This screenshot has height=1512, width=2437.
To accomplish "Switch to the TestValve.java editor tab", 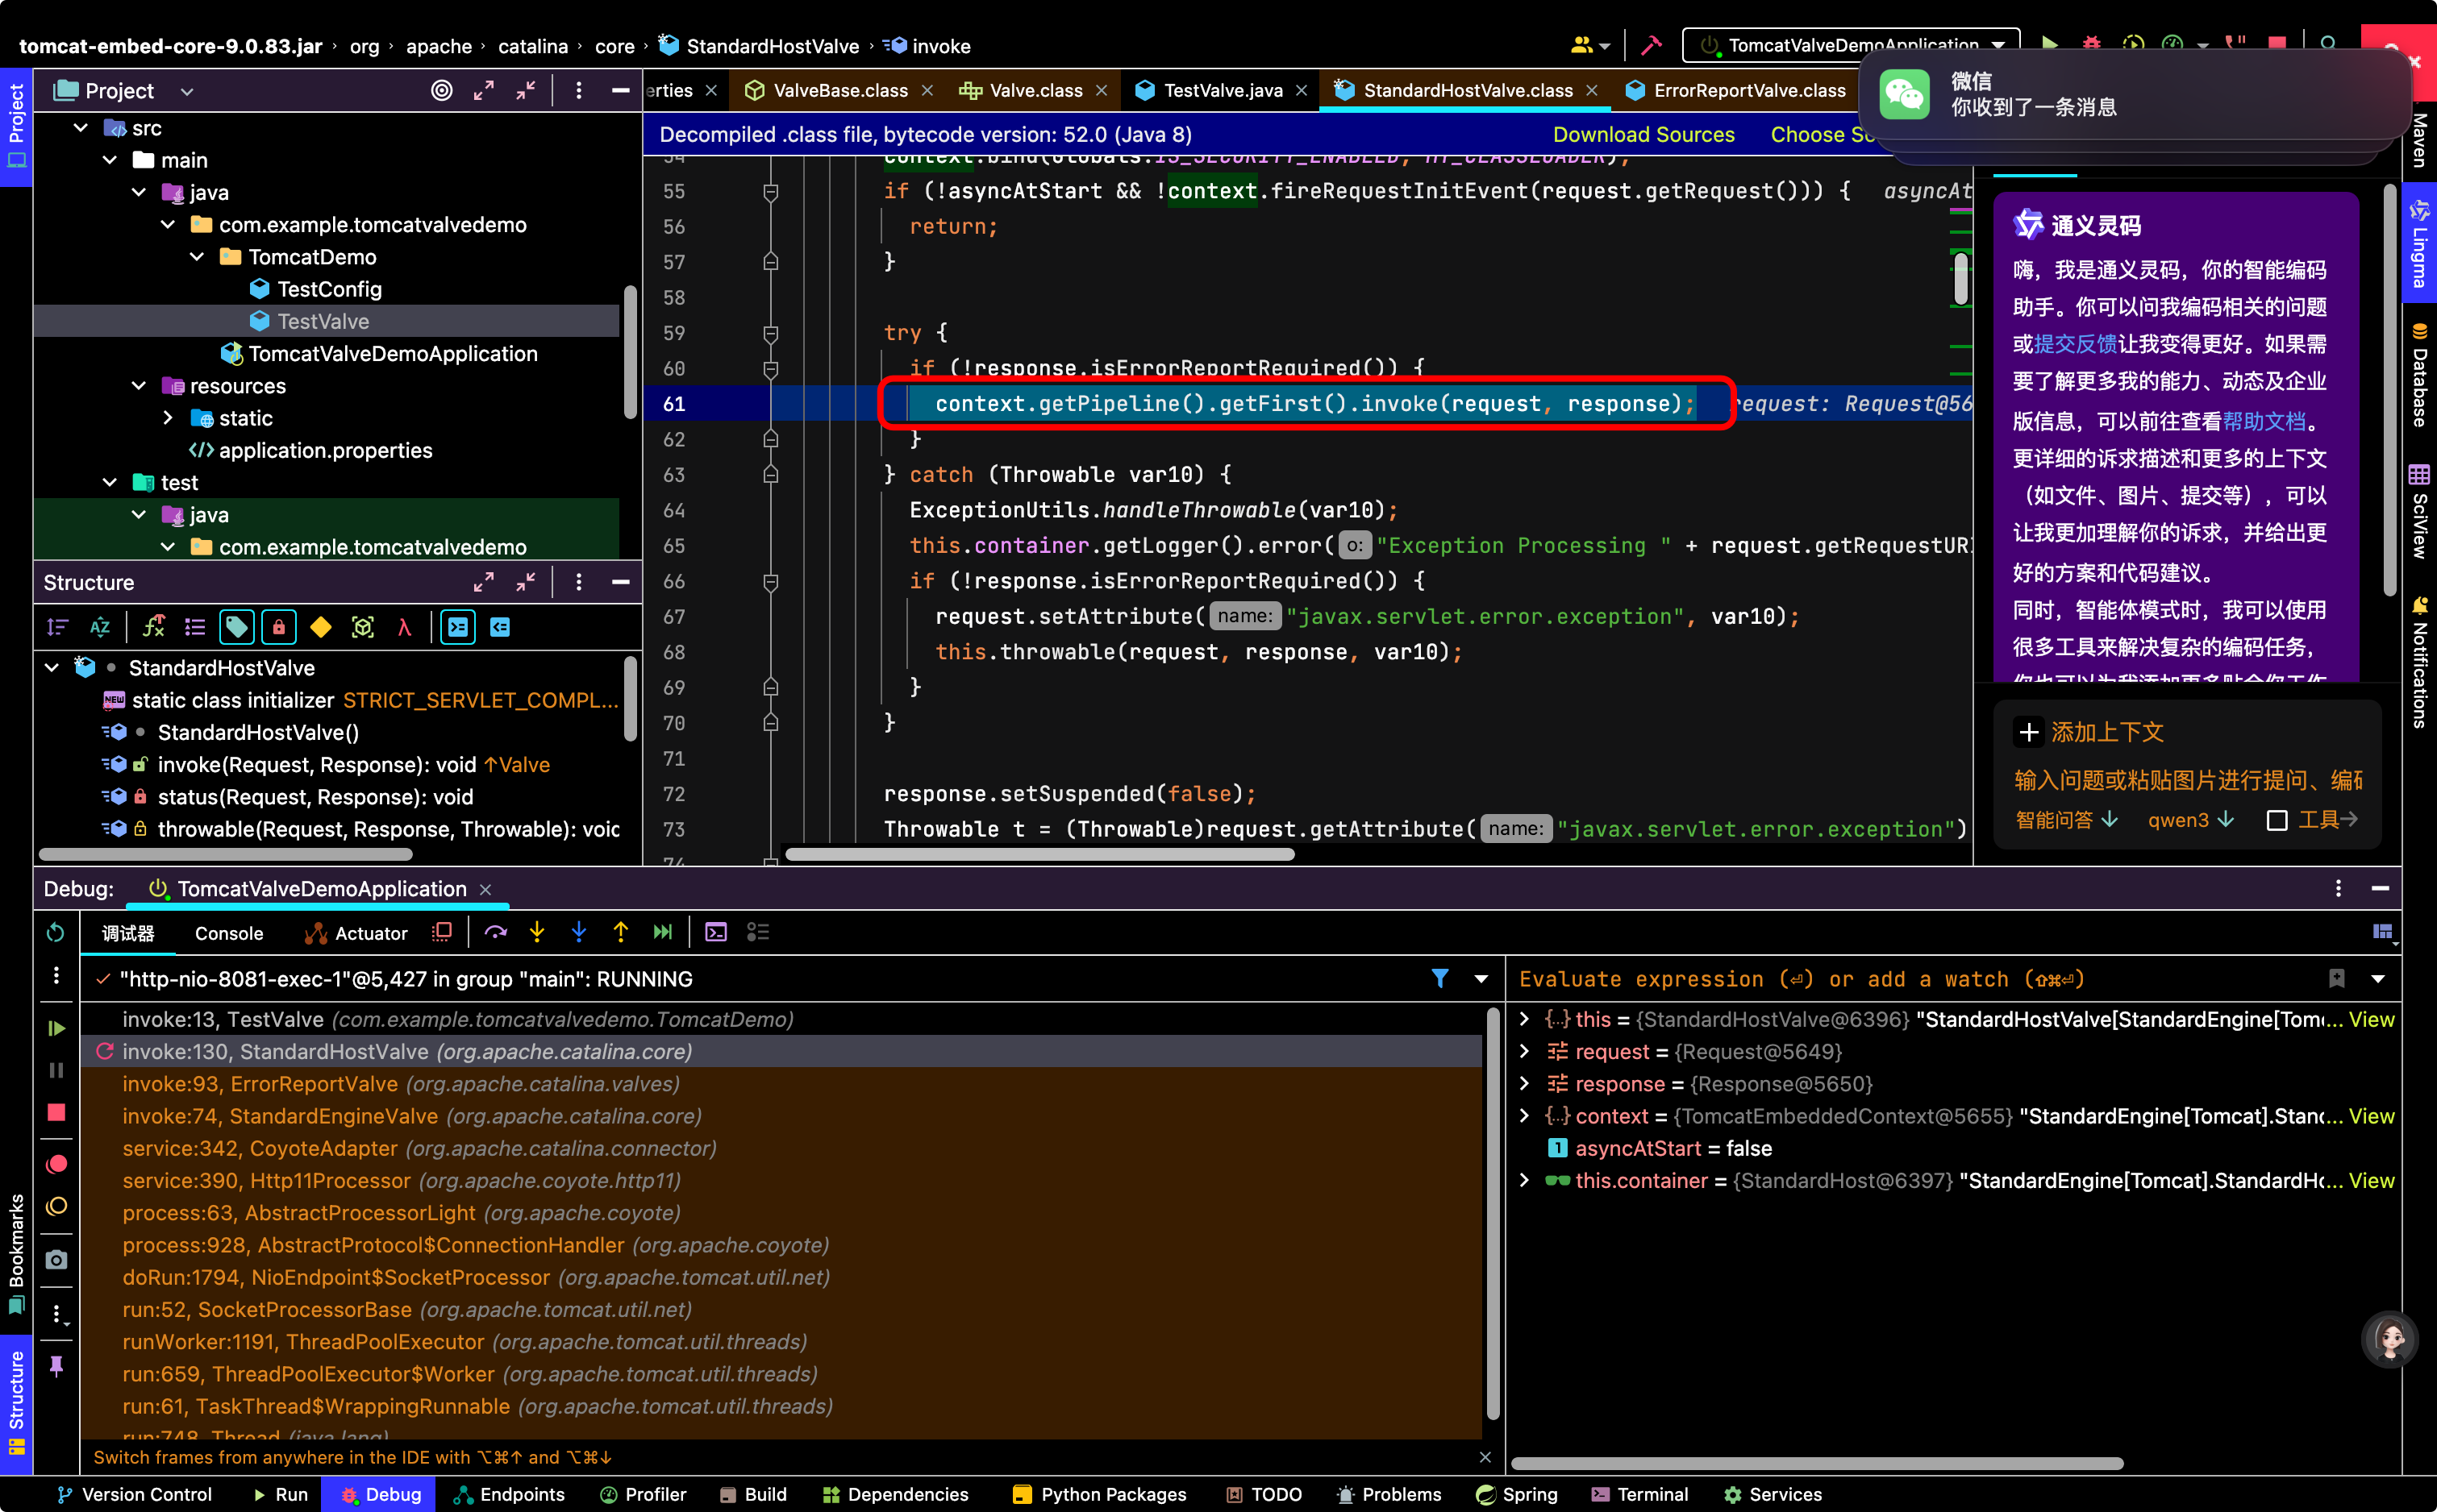I will tap(1222, 90).
